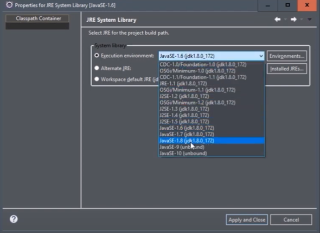This screenshot has height=233, width=320.
Task: Minimize the Properties window
Action: (x=268, y=5)
